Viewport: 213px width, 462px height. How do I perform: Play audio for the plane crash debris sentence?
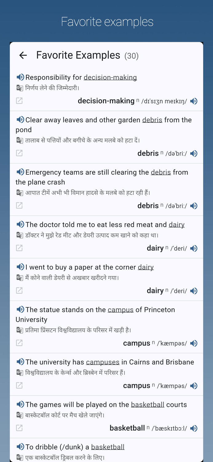[x=20, y=172]
